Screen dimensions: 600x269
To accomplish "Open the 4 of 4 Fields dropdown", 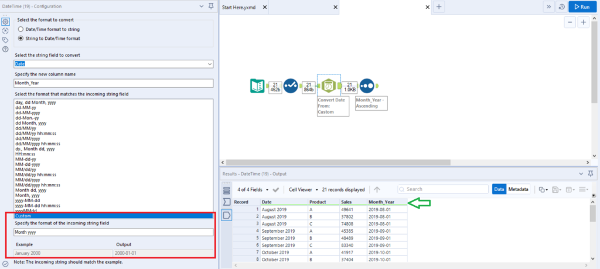I will (252, 190).
